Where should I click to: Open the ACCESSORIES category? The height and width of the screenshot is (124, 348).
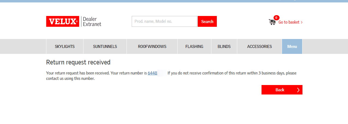point(260,47)
